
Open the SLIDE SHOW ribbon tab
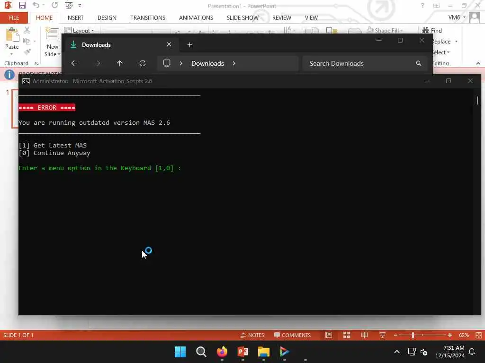click(x=243, y=18)
